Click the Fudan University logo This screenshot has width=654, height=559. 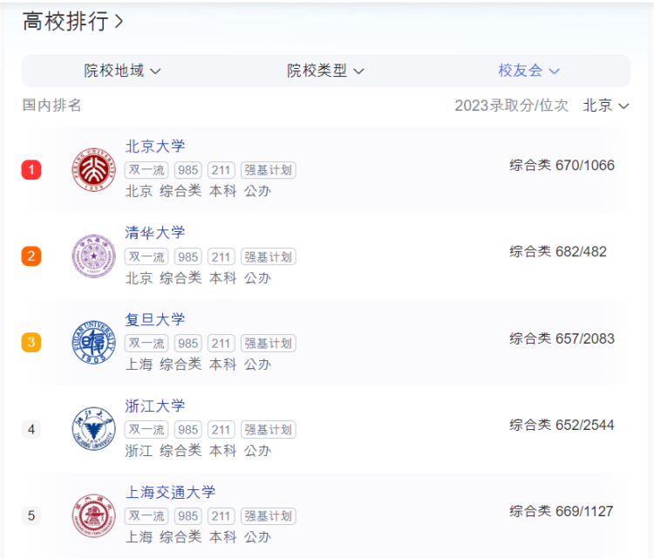94,343
